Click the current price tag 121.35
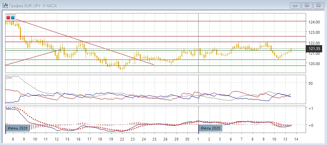This screenshot has height=145, width=327. click(315, 49)
